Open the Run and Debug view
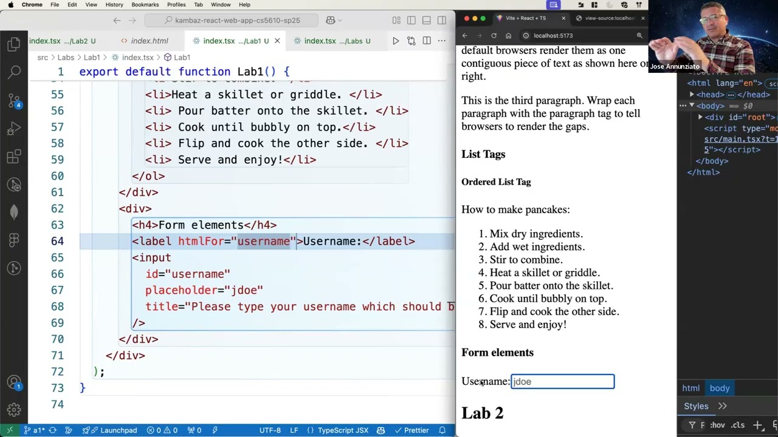 click(14, 129)
